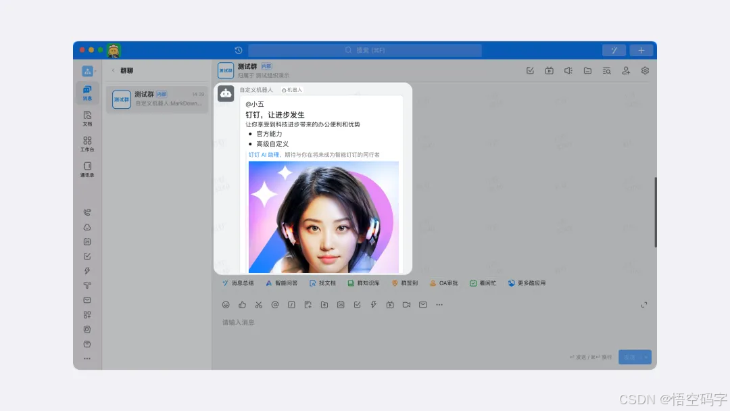Image resolution: width=730 pixels, height=411 pixels.
Task: Open the AI assistant image in message
Action: [x=324, y=217]
